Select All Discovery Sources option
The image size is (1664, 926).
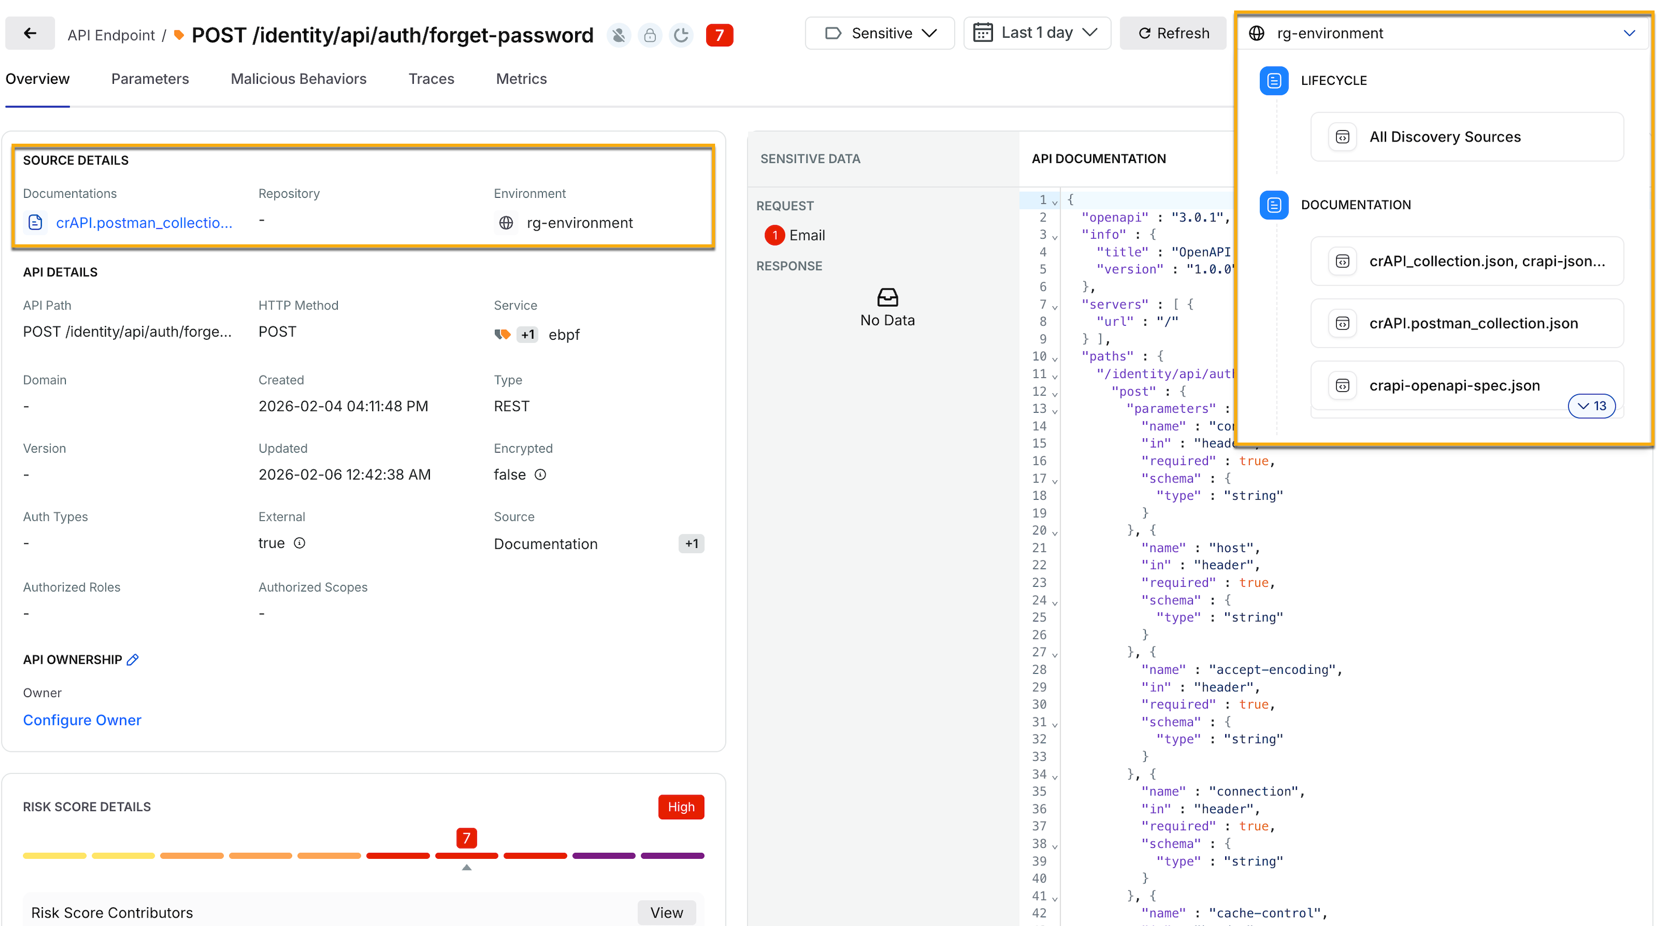pyautogui.click(x=1467, y=137)
